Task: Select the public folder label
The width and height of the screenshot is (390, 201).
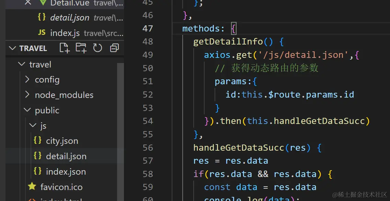Action: click(47, 110)
